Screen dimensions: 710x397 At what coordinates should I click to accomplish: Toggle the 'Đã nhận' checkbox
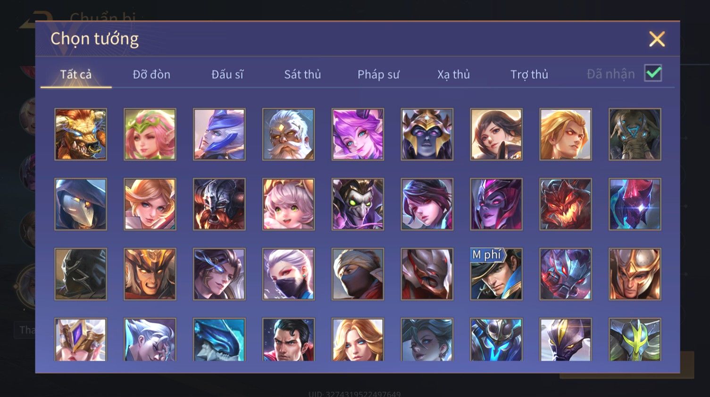(x=653, y=73)
